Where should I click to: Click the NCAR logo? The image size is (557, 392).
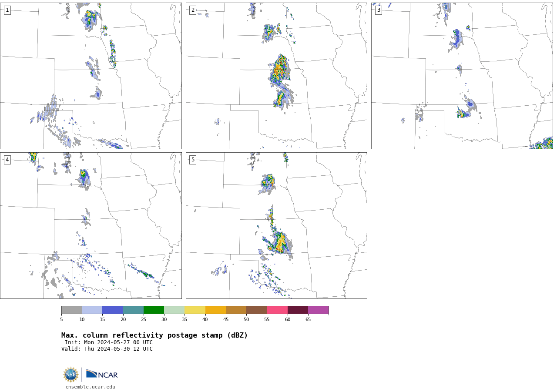102,374
